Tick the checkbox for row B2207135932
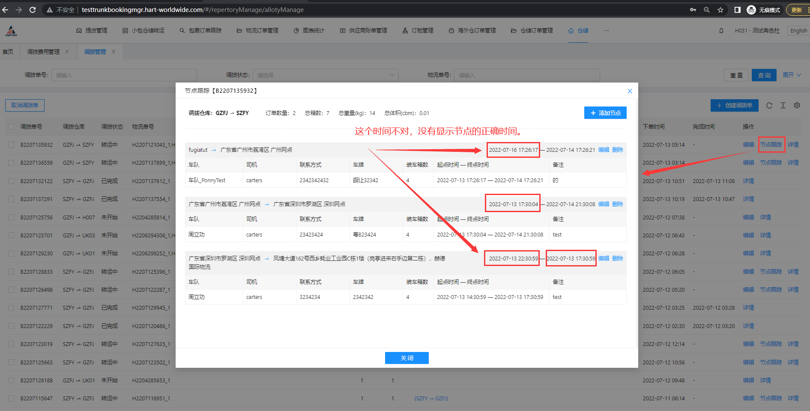 click(x=11, y=145)
